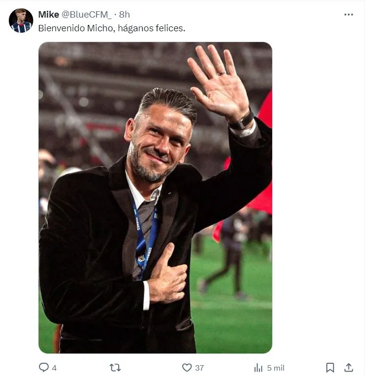Open the attached photo of the waving man

155,197
